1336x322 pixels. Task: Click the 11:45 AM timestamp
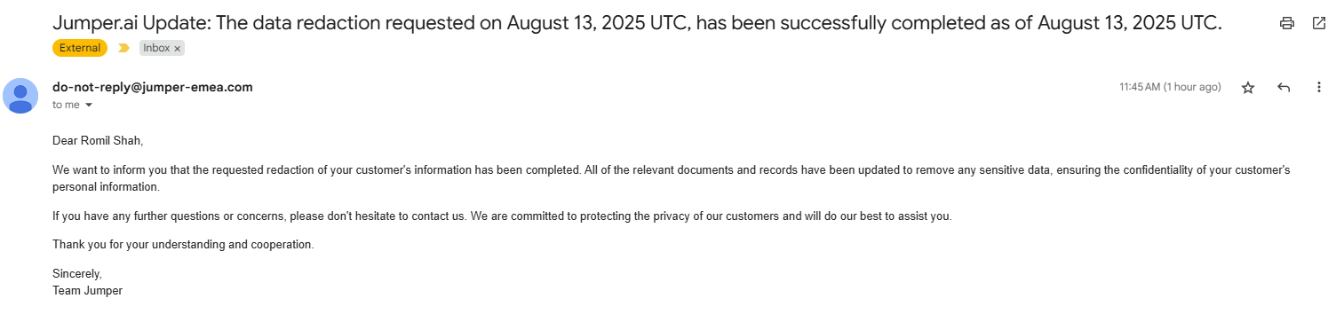(1170, 87)
